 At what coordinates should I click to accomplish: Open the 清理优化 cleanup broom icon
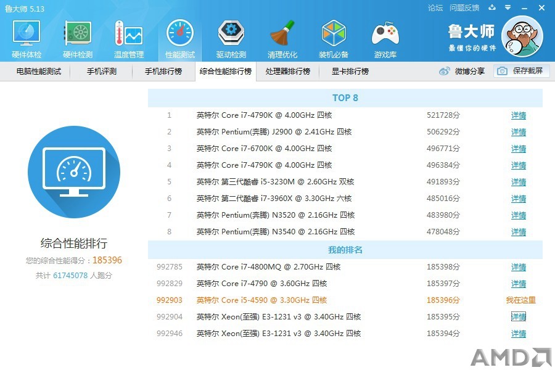click(x=282, y=39)
